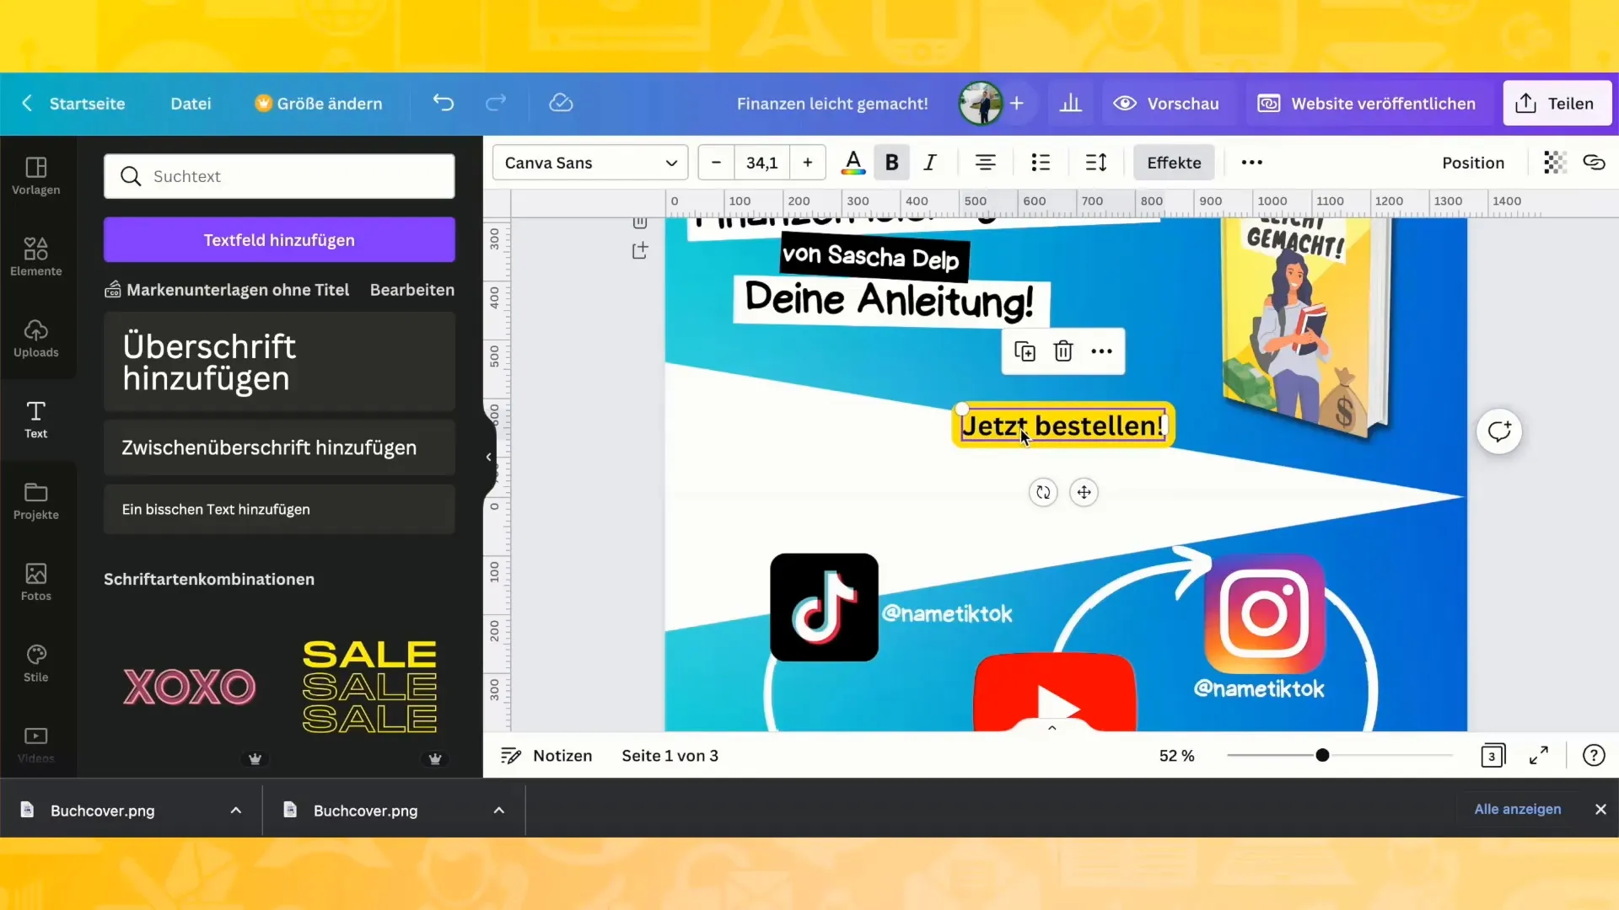Open the text color picker
Image resolution: width=1619 pixels, height=910 pixels.
[x=853, y=163]
